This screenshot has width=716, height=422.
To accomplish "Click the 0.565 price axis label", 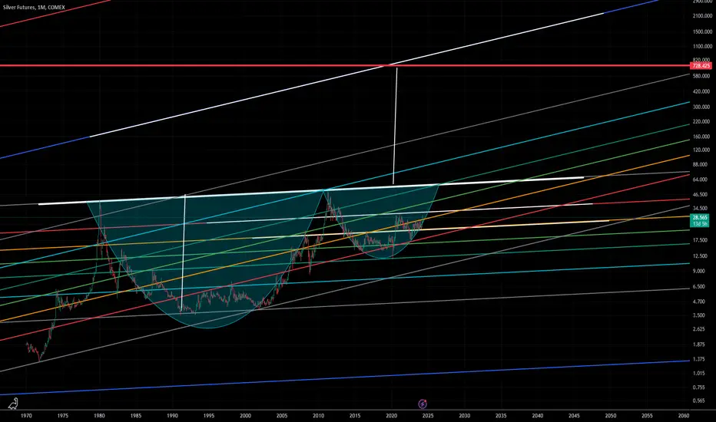I will click(x=699, y=401).
